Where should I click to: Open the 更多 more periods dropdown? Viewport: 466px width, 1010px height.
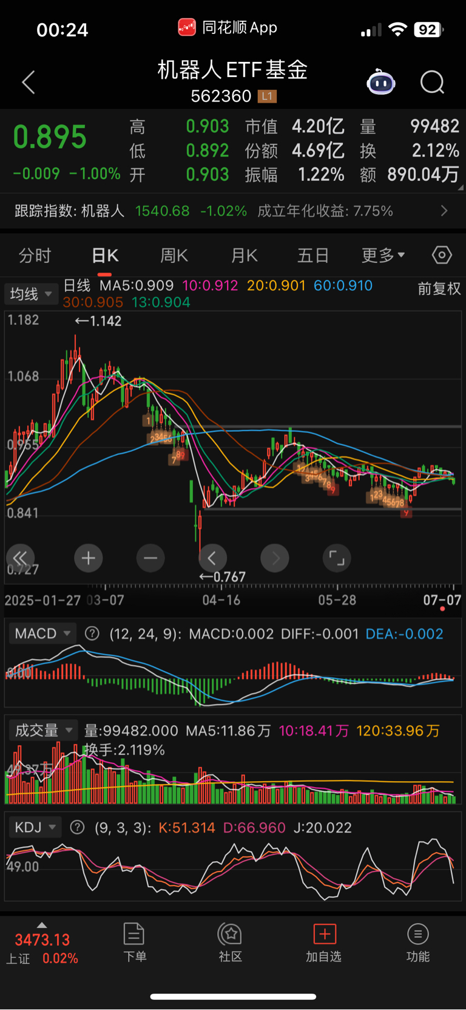point(383,255)
